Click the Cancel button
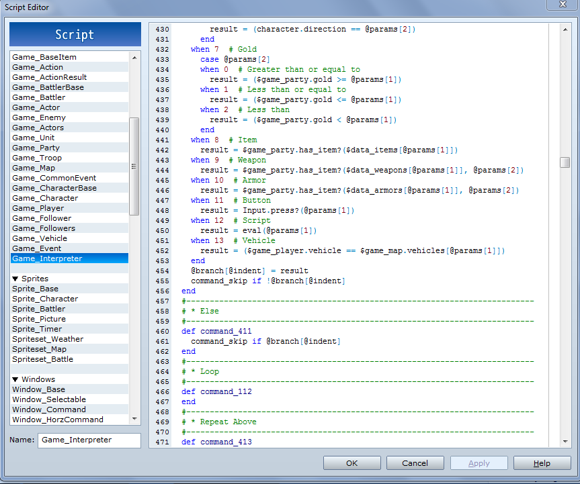 [415, 463]
